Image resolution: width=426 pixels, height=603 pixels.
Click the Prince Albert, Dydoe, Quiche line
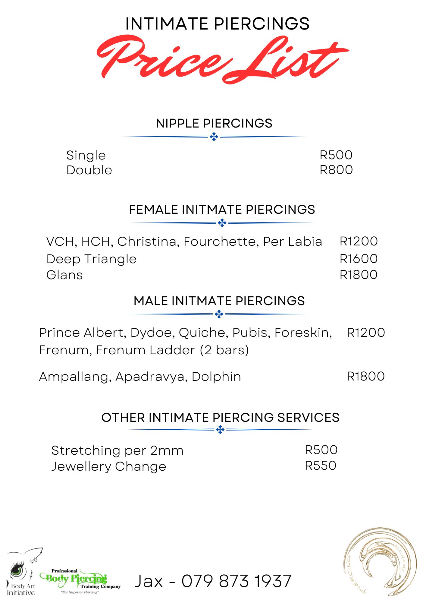coord(186,333)
